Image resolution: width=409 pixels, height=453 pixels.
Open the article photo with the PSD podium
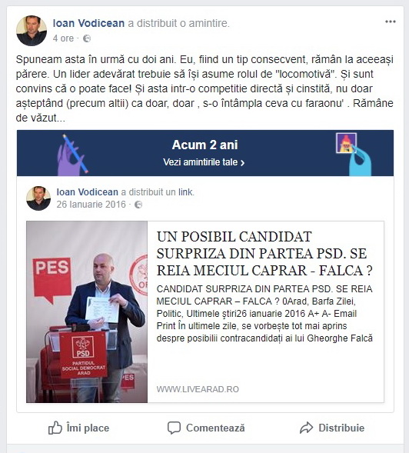87,311
